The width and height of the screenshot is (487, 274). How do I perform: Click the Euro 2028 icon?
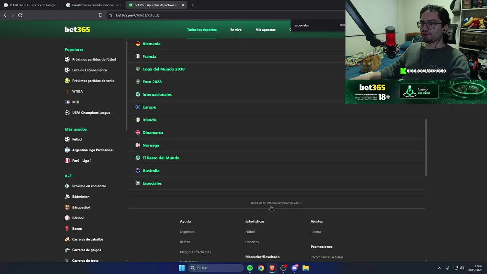point(138,82)
